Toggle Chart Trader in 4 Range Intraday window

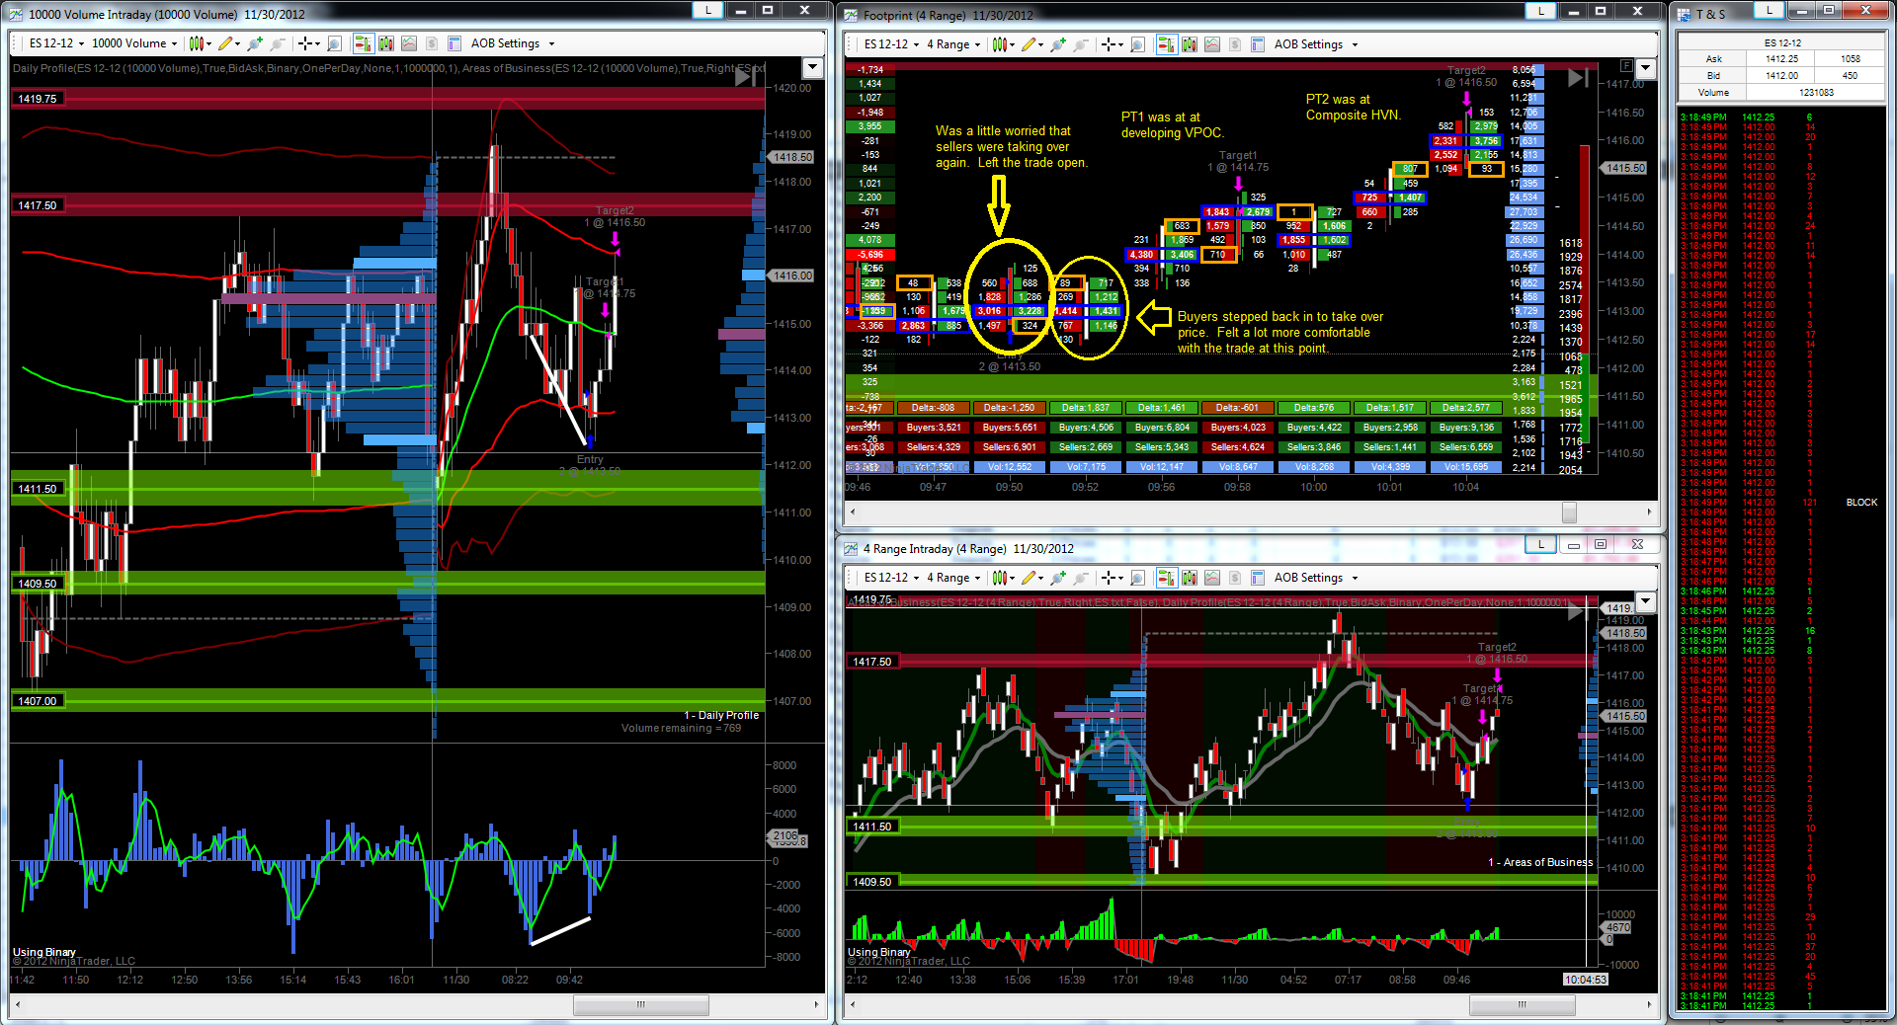tap(1166, 578)
